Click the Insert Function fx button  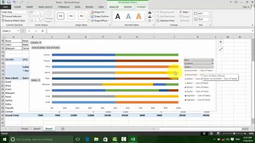pos(43,31)
